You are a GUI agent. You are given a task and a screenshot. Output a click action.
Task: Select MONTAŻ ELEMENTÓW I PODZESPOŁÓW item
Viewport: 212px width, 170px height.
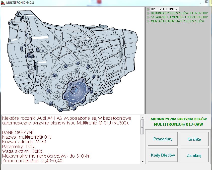point(177,21)
